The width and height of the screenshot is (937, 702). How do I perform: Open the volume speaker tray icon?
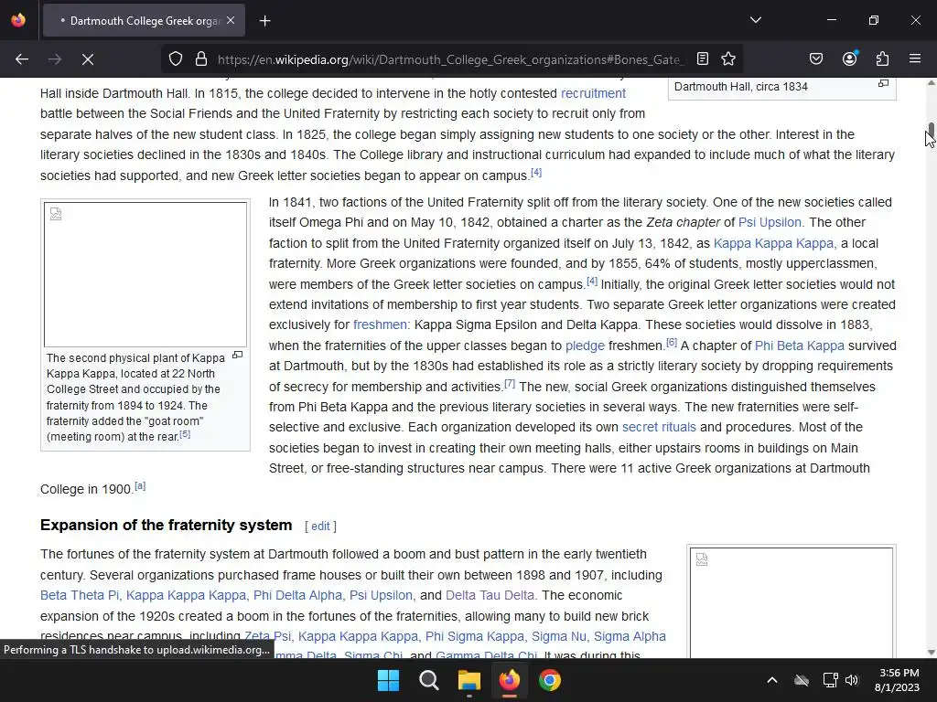click(x=852, y=680)
